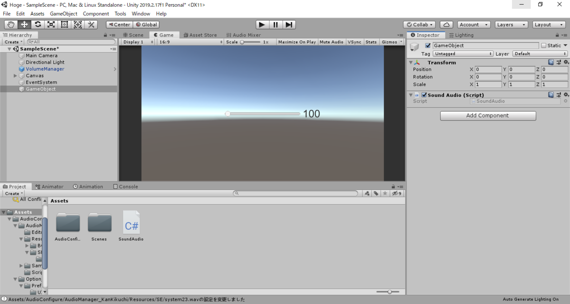Open Sound Audio script presets icon
The width and height of the screenshot is (570, 304).
558,95
